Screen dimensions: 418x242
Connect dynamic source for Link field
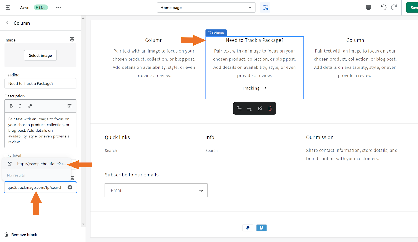pyautogui.click(x=72, y=178)
